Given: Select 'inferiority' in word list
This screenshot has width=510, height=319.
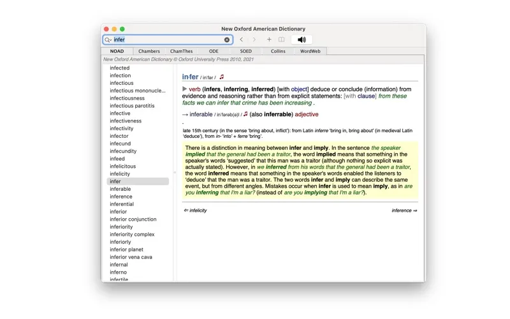Looking at the screenshot, I should (x=121, y=226).
